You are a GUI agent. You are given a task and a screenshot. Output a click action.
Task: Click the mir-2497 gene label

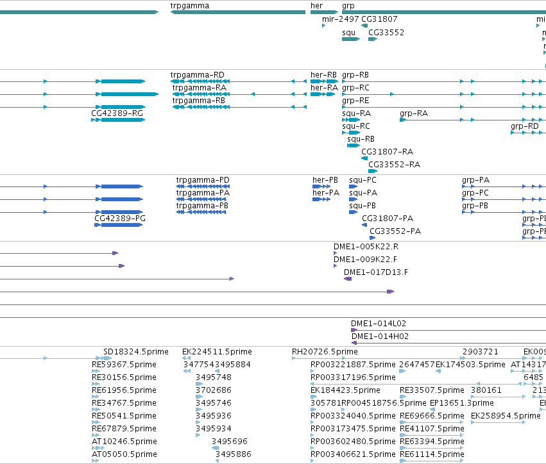(x=340, y=19)
